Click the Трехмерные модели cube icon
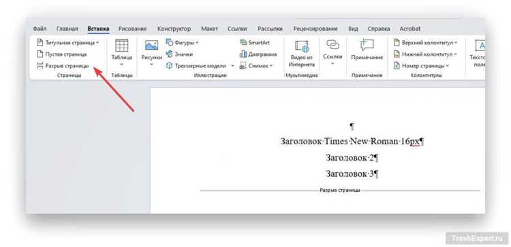The height and width of the screenshot is (247, 511). coord(169,66)
